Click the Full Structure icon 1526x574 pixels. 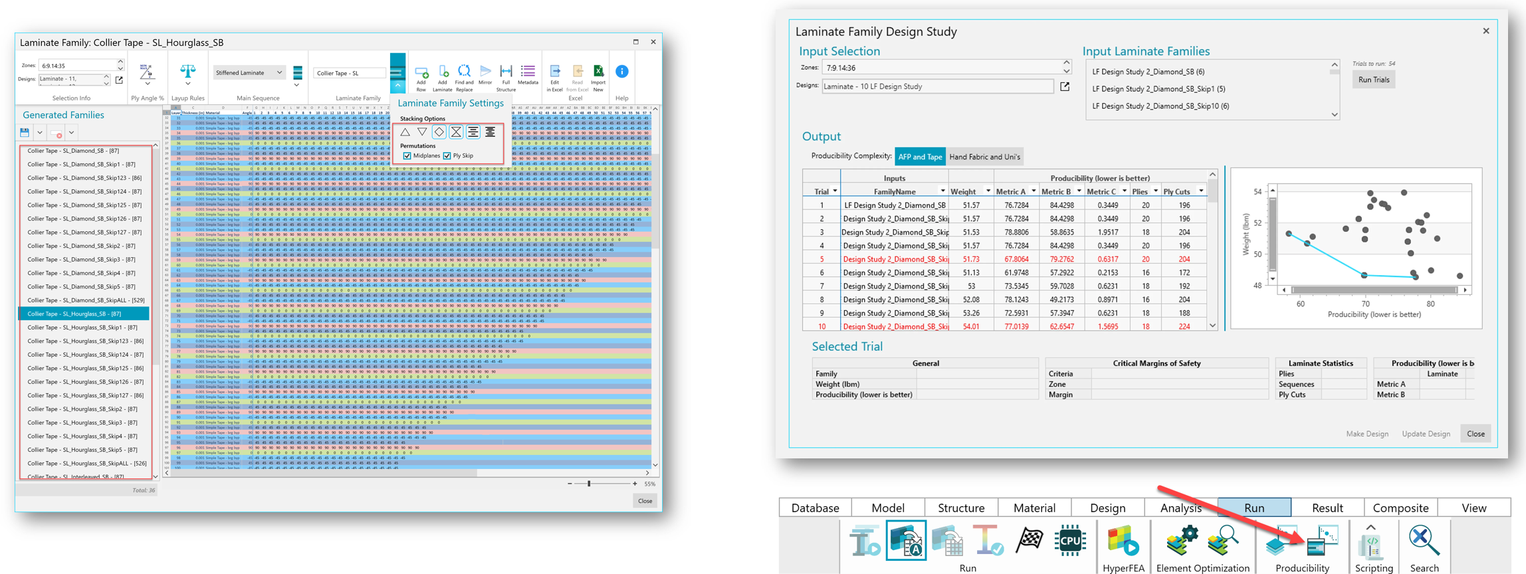pyautogui.click(x=506, y=71)
